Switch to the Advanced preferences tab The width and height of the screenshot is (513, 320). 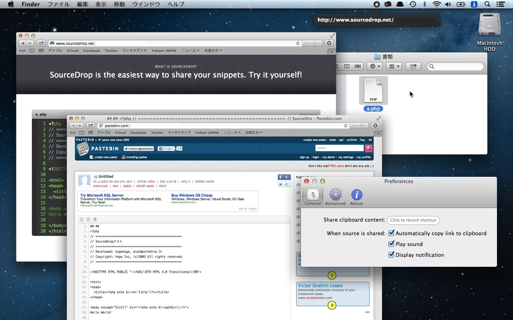[335, 198]
